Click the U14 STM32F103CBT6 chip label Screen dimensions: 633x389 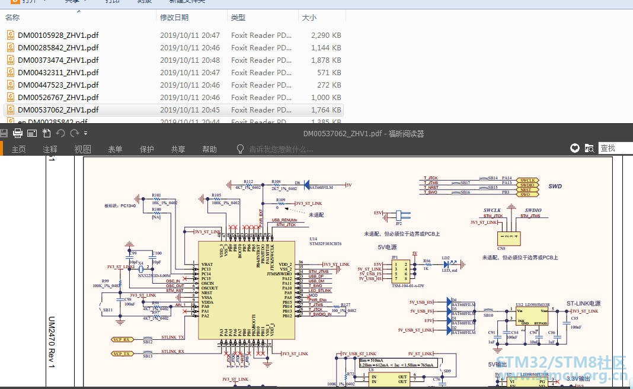pyautogui.click(x=325, y=241)
